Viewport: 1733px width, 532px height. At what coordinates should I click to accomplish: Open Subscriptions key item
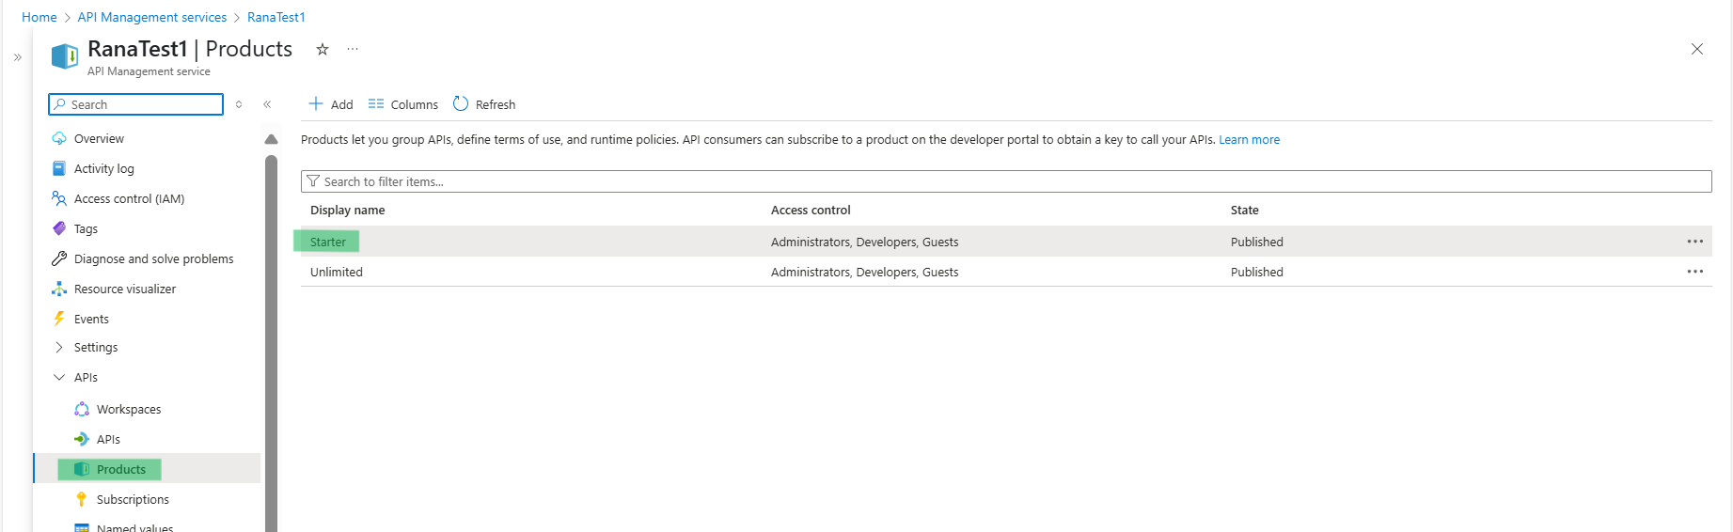pyautogui.click(x=133, y=499)
